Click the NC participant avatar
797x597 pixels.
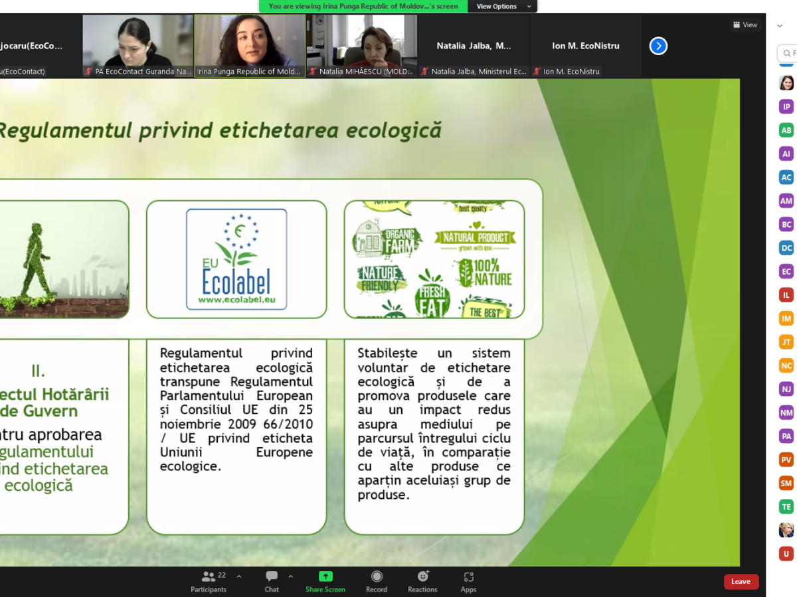tap(786, 365)
